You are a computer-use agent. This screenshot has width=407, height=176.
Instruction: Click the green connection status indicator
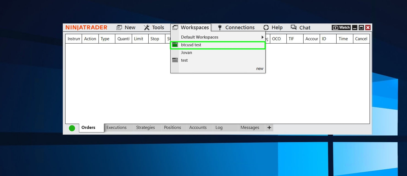pos(72,128)
